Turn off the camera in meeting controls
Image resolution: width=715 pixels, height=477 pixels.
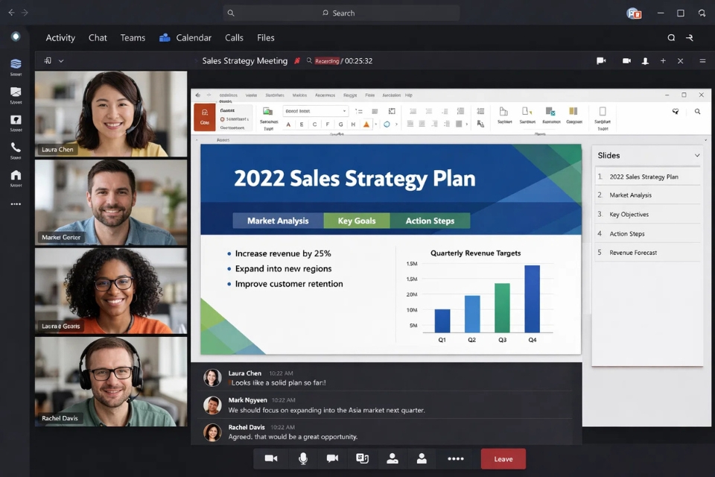click(x=270, y=458)
